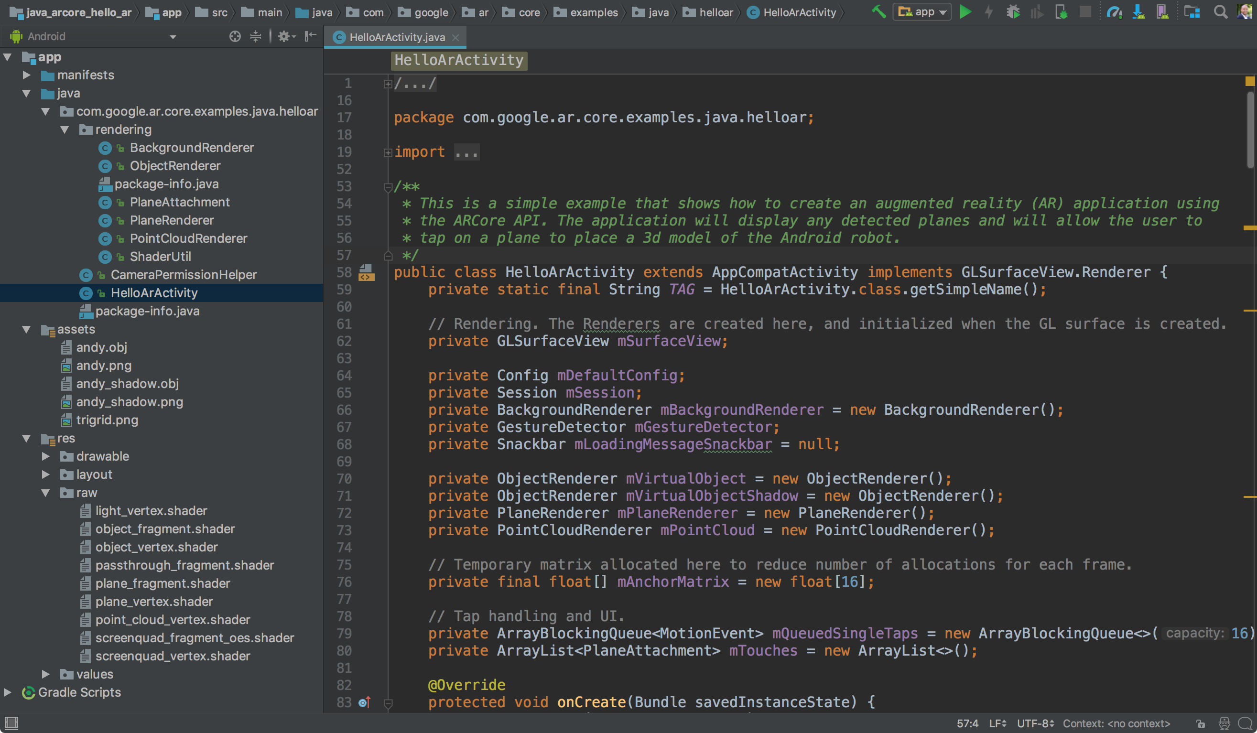Unfold the import statements at line 19
The image size is (1257, 733).
point(388,152)
